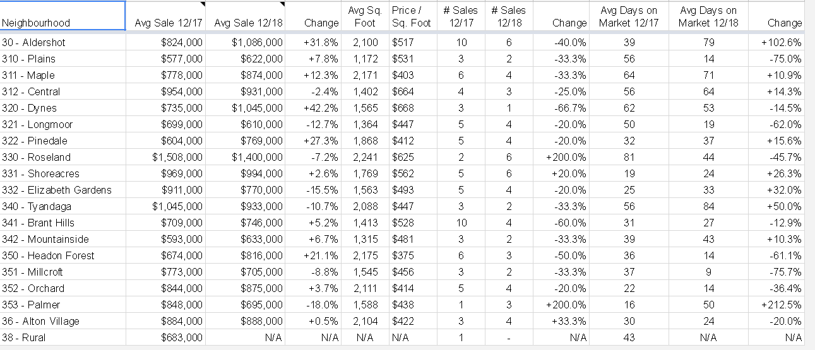Image resolution: width=815 pixels, height=350 pixels.
Task: Click Avg Days on Market 12/18 header
Action: pyautogui.click(x=709, y=16)
